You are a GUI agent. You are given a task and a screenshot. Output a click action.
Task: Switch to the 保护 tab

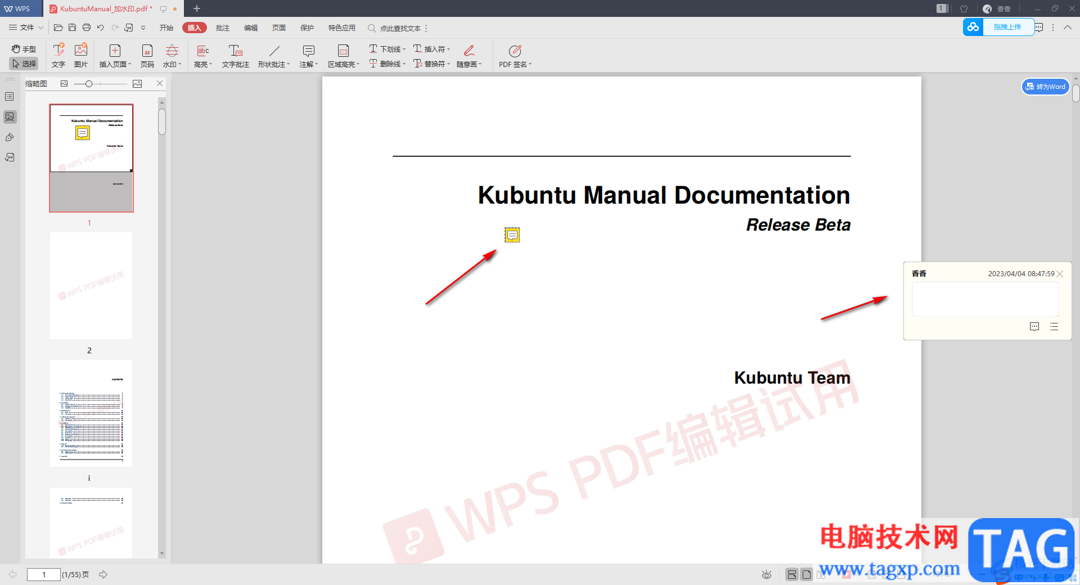click(x=307, y=28)
